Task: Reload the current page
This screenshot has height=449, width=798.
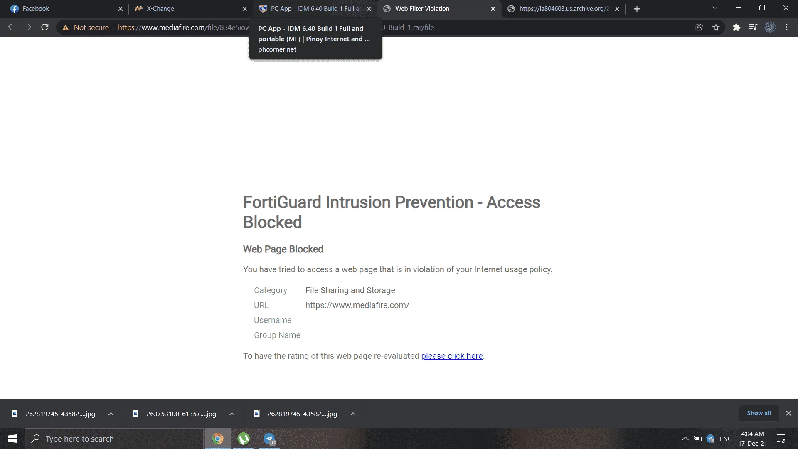Action: 45,27
